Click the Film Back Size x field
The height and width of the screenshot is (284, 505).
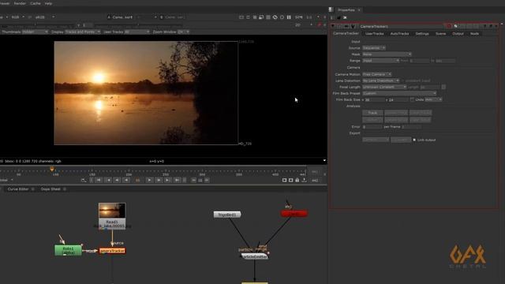pyautogui.click(x=374, y=100)
